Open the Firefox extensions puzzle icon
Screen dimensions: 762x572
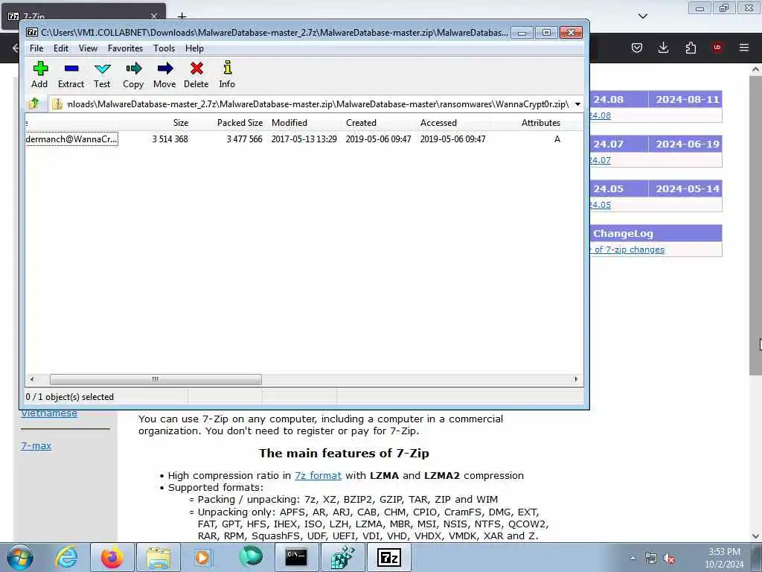click(x=691, y=48)
